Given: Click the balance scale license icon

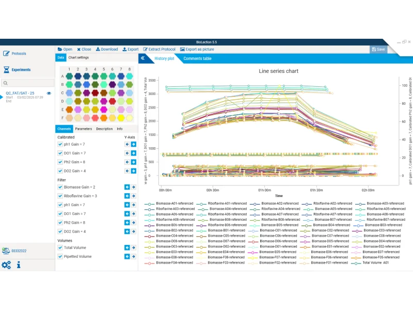Looking at the screenshot, I should (x=6, y=251).
